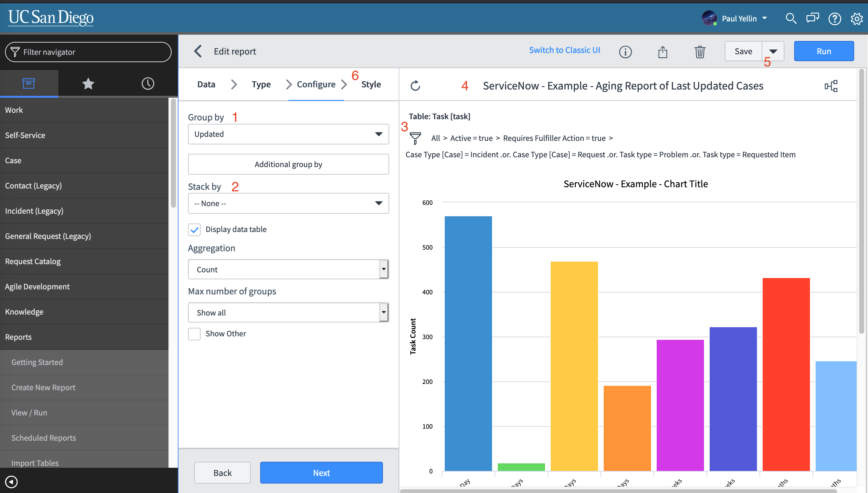The height and width of the screenshot is (493, 868).
Task: Open report info icon
Action: 625,52
